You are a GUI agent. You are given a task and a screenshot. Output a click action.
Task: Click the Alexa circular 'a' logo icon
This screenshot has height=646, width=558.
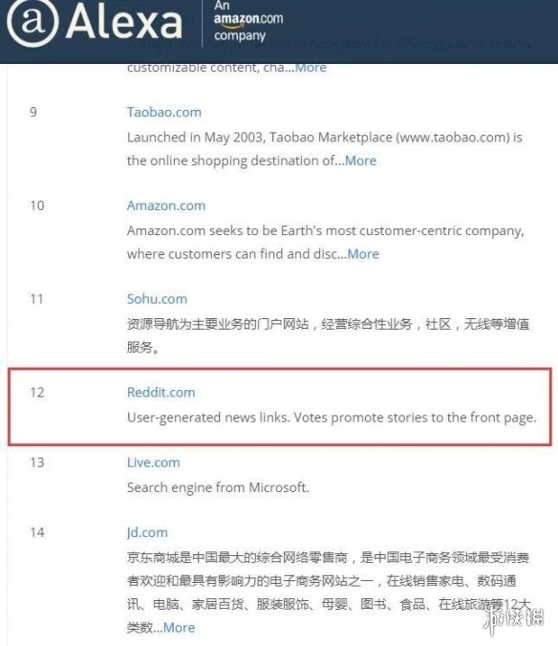(x=32, y=22)
